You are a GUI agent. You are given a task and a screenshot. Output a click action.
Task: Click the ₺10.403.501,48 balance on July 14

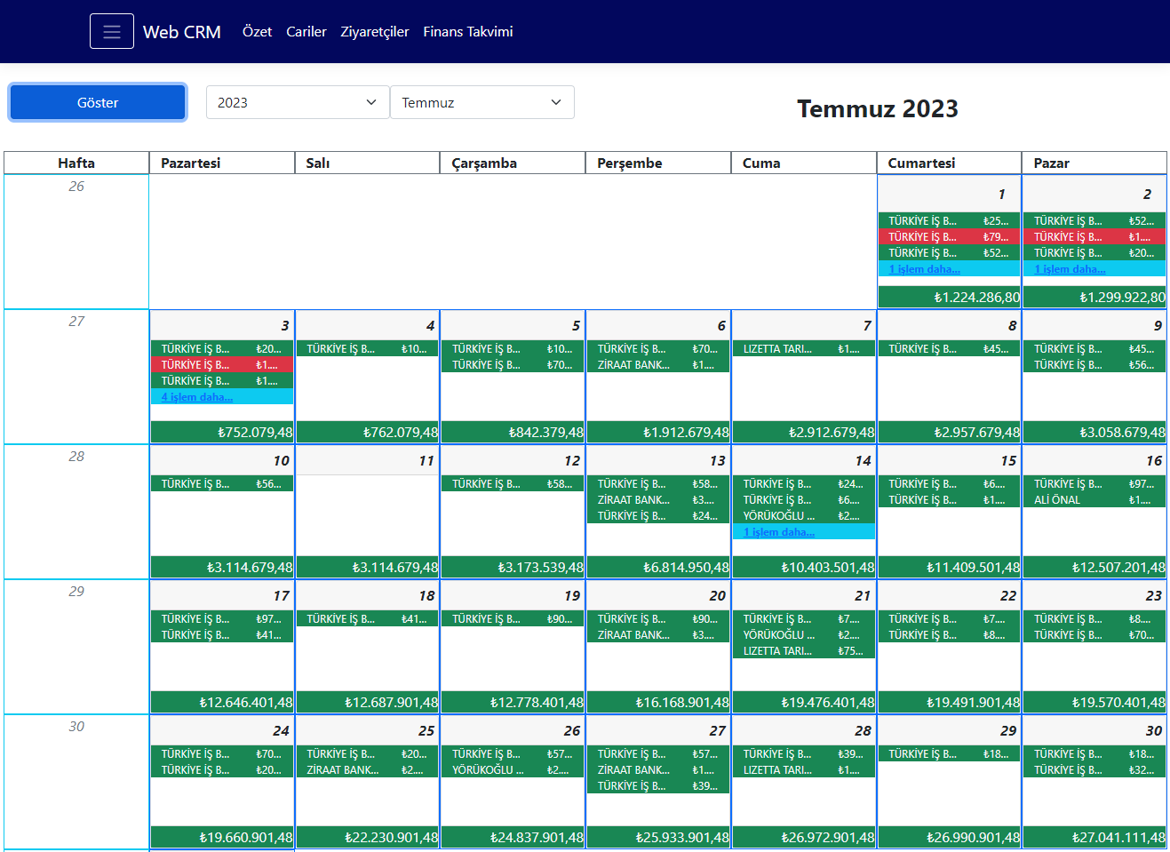pos(804,567)
